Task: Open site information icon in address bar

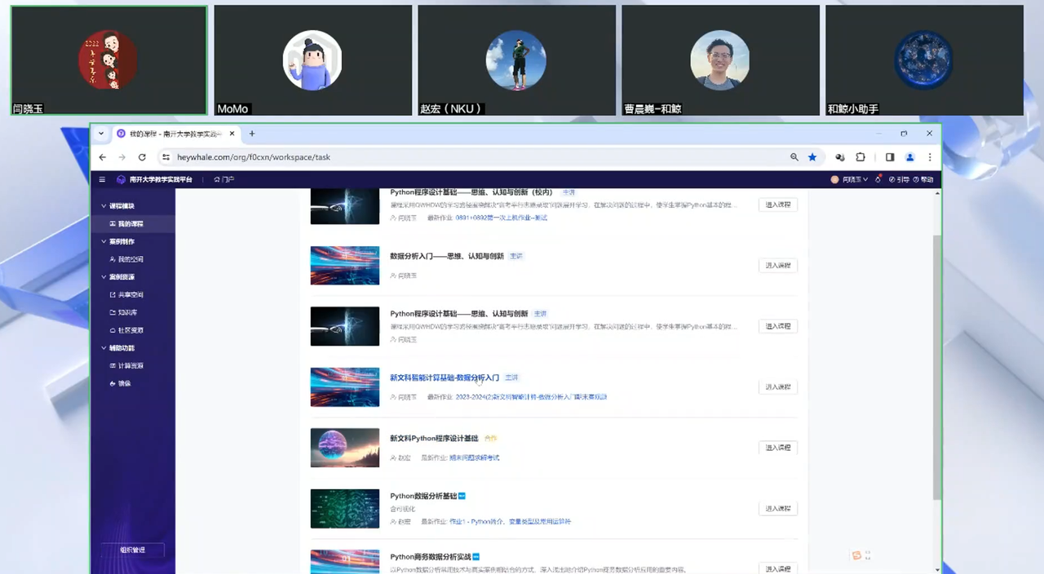Action: (166, 157)
